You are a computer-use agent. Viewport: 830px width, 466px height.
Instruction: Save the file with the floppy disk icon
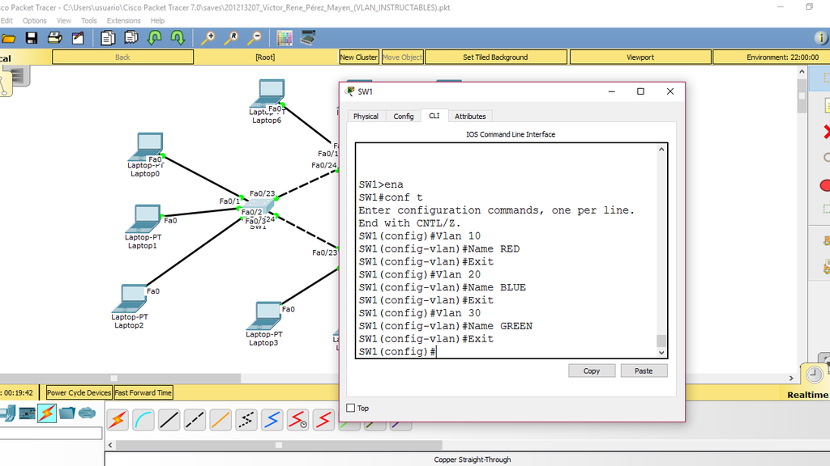tap(32, 38)
